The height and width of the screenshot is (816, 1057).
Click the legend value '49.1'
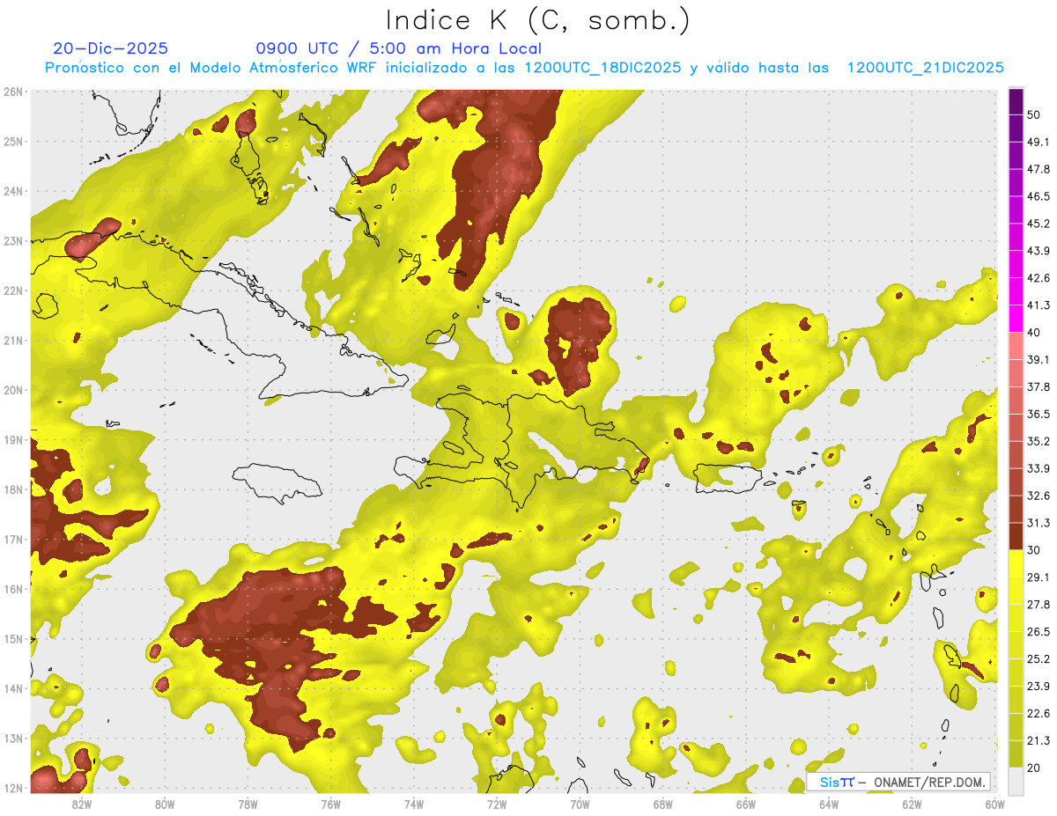click(1039, 142)
